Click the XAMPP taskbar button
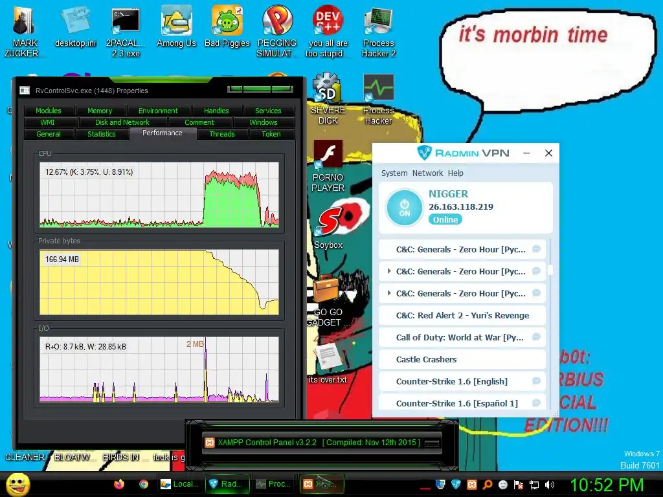 322,484
